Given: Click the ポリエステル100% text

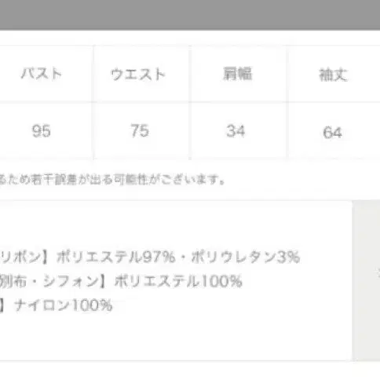Looking at the screenshot, I should pyautogui.click(x=178, y=281).
